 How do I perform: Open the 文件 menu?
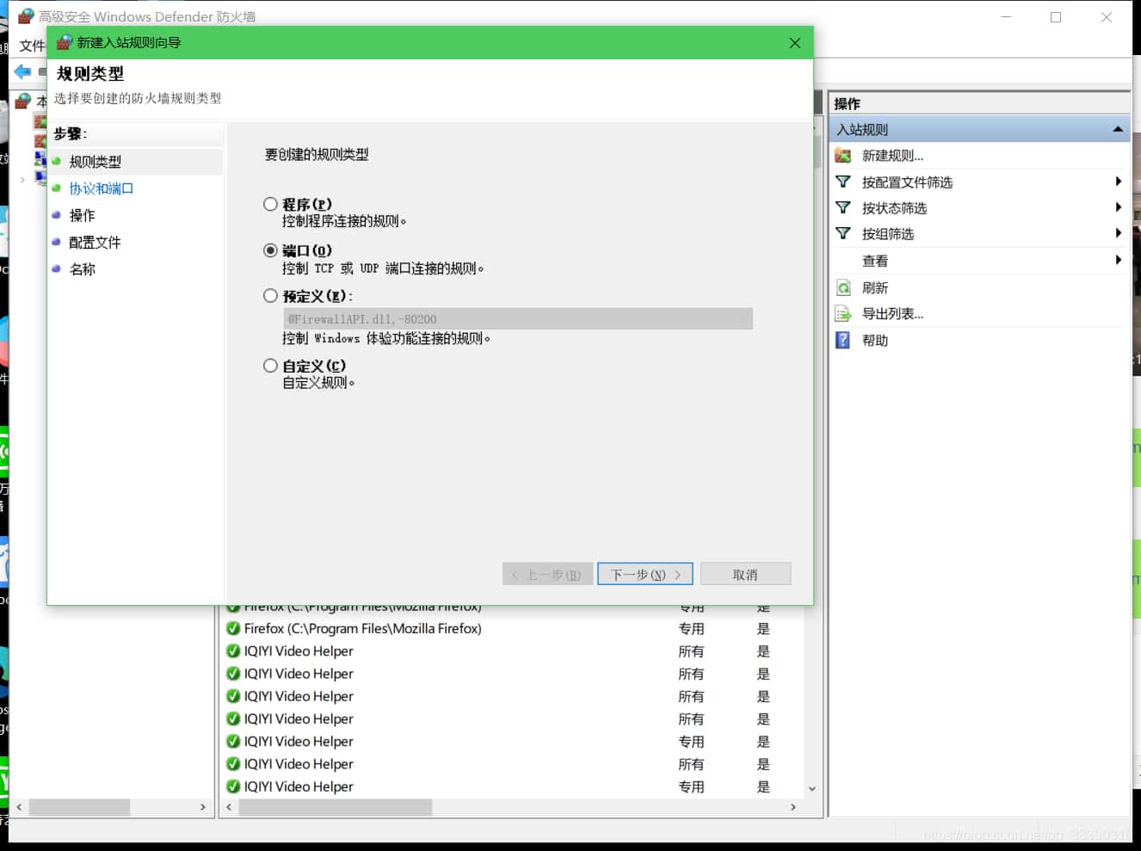click(31, 46)
